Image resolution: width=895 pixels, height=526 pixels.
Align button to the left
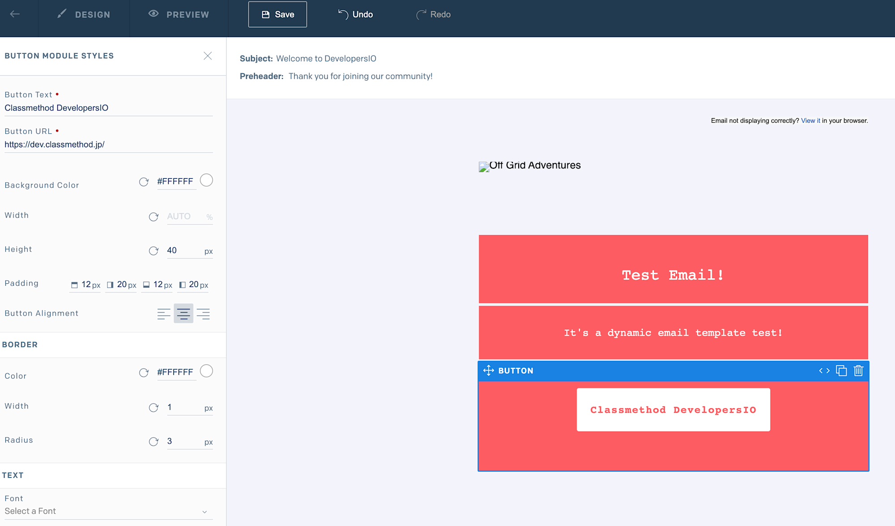click(164, 314)
